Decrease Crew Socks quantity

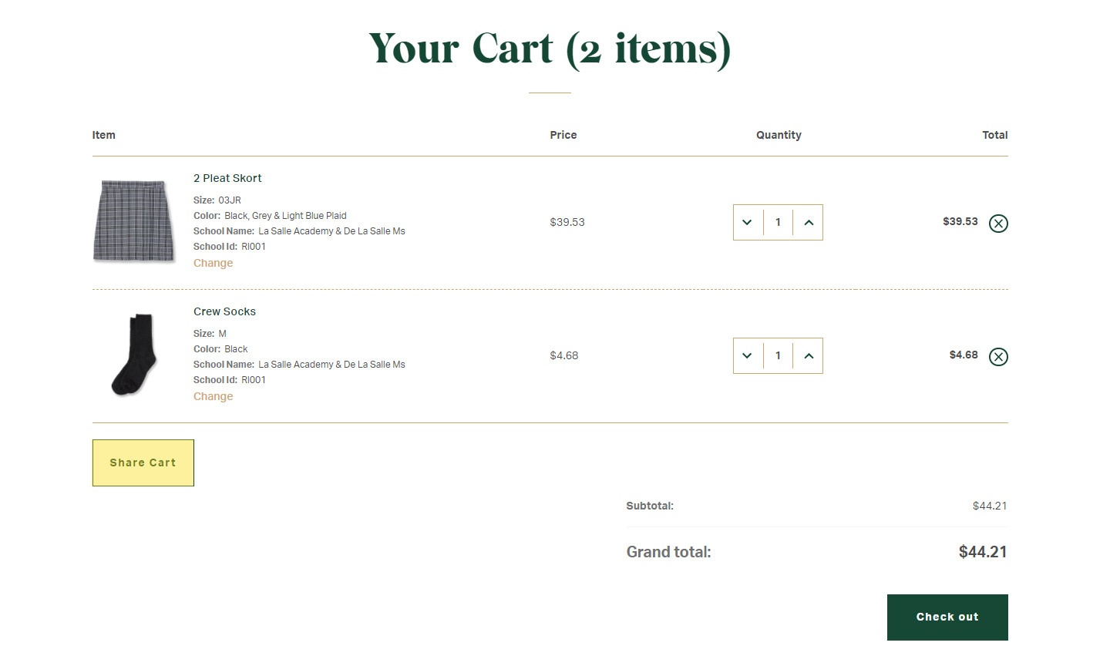tap(747, 356)
